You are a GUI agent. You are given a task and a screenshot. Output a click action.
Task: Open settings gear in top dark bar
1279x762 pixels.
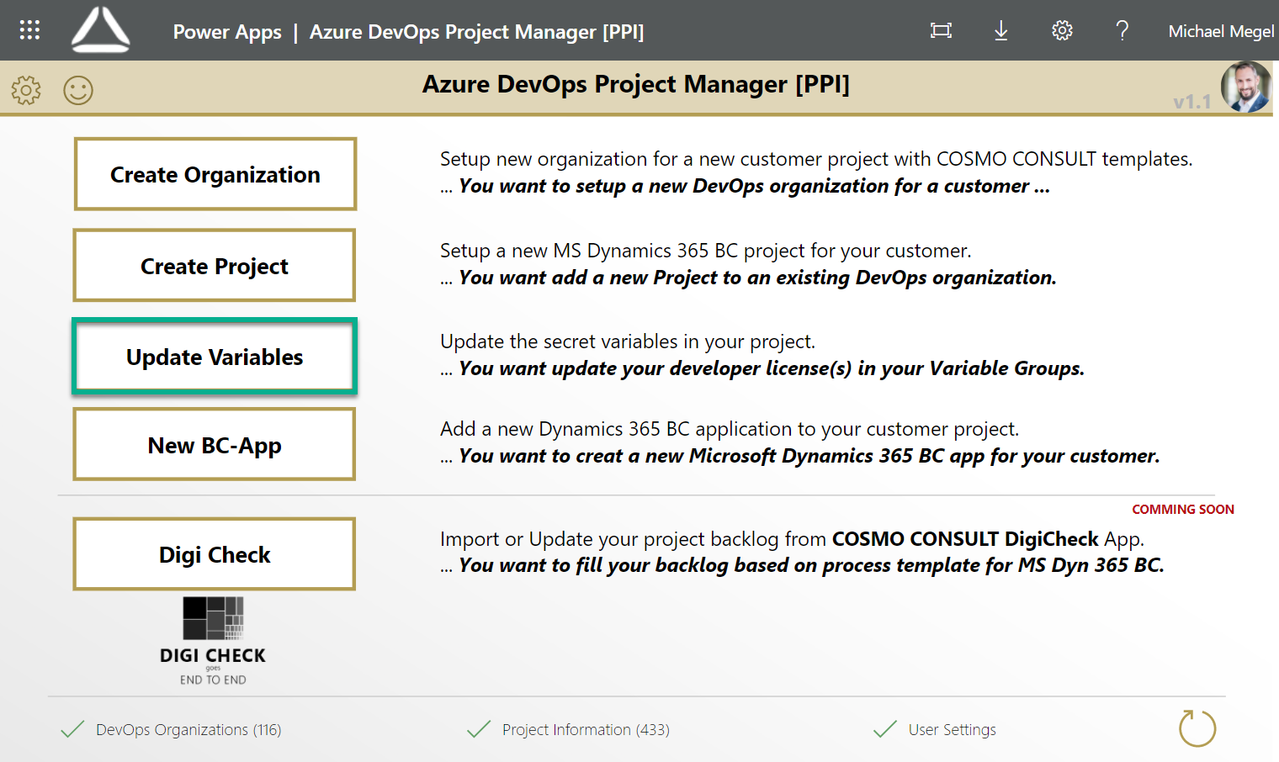pos(1062,31)
